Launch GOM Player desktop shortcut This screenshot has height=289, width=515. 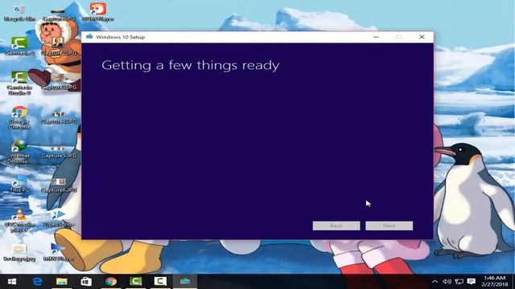(98, 13)
